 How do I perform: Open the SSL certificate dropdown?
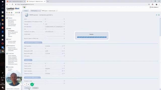coord(54,26)
